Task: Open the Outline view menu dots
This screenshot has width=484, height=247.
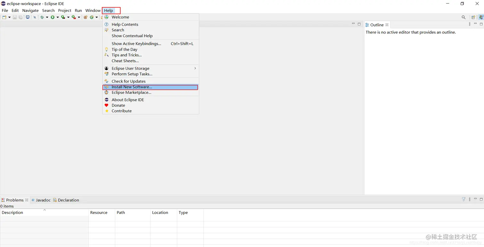Action: (x=470, y=24)
